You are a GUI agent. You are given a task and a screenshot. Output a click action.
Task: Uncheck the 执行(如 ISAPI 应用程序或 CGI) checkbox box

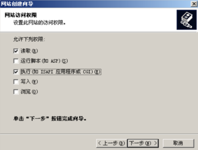(16, 72)
